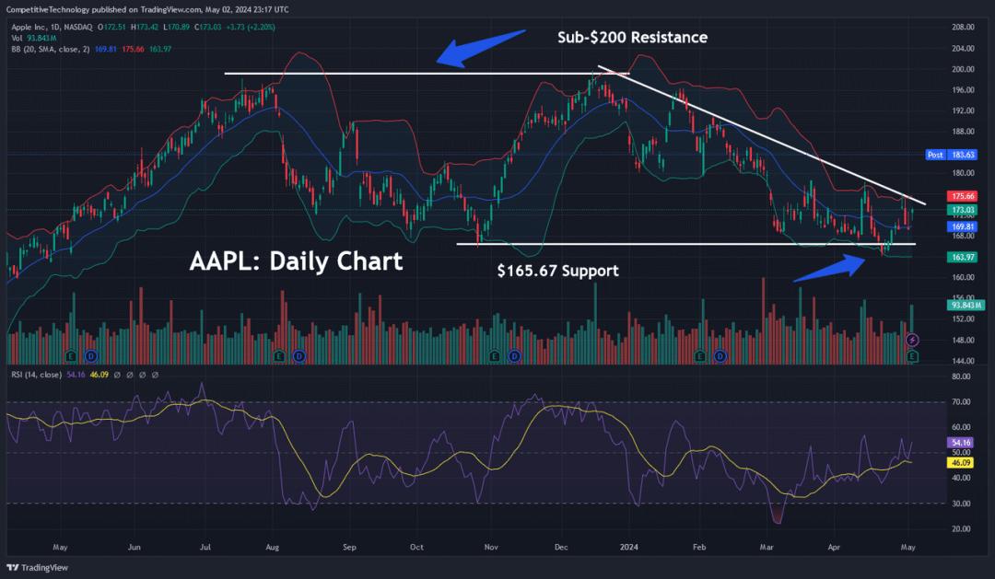
Task: Click the open value O172.51
Action: (x=111, y=28)
